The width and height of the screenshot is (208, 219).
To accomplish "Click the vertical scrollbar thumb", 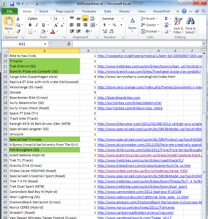I will coord(204,166).
